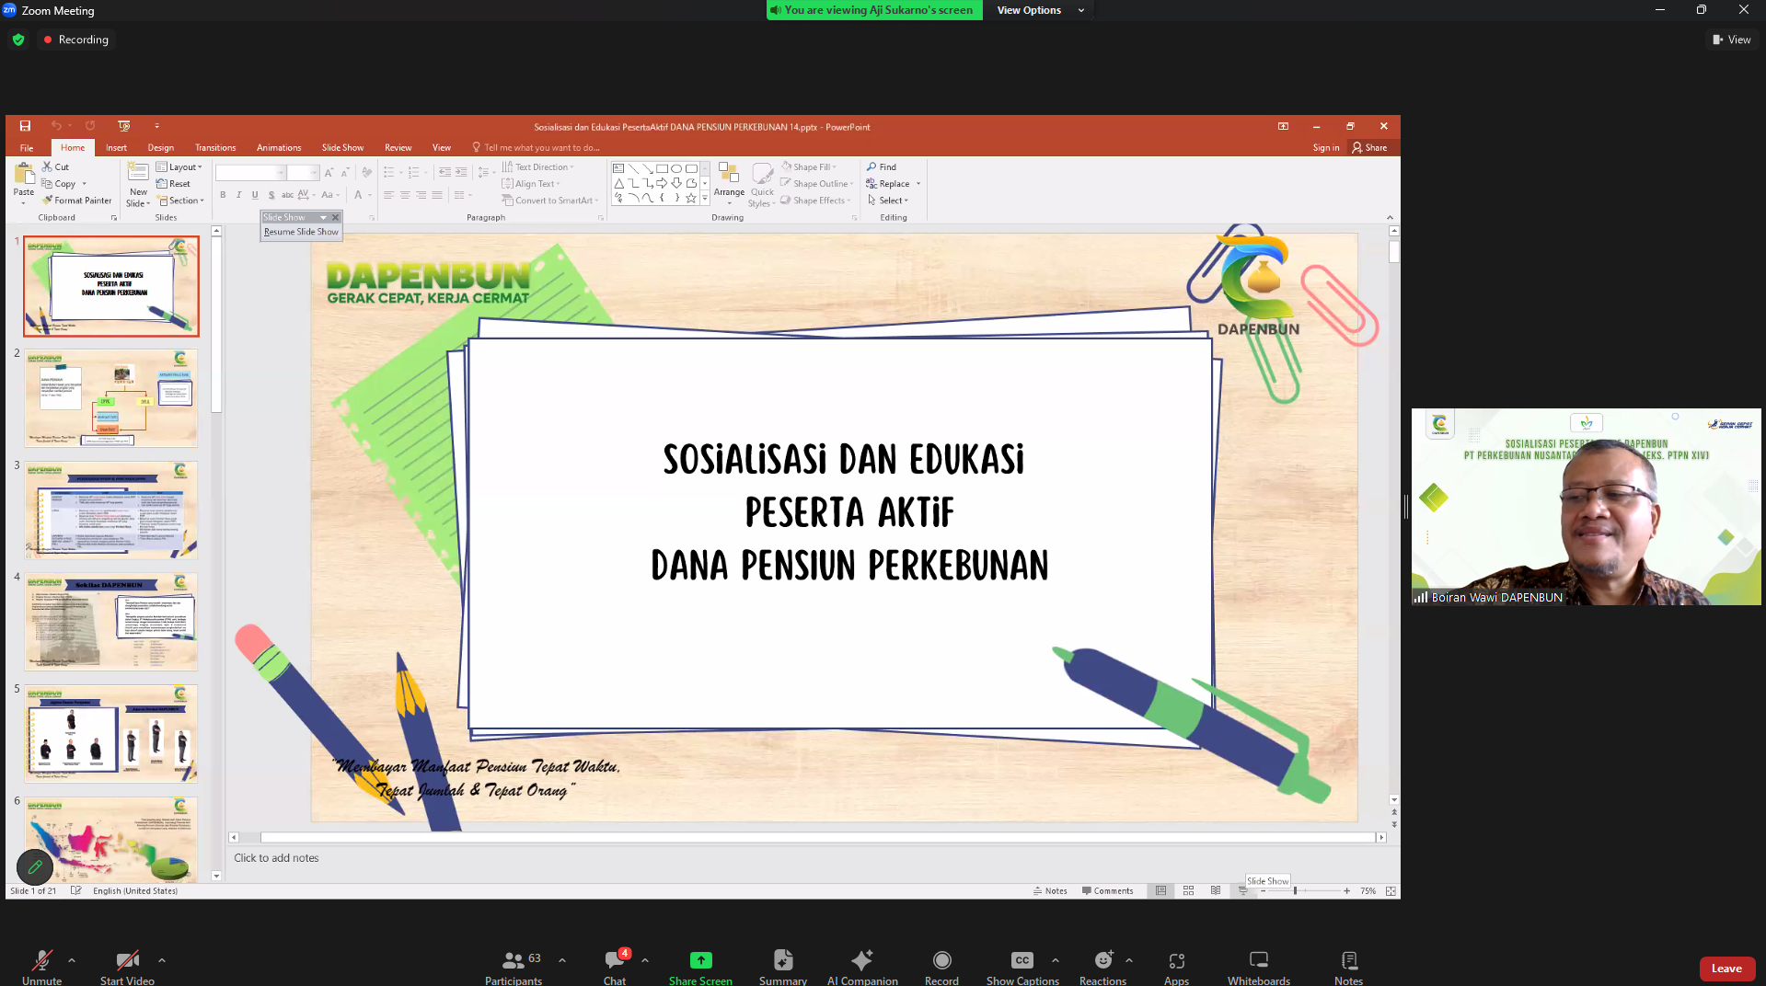1766x986 pixels.
Task: Open the Review ribbon tab
Action: (398, 147)
